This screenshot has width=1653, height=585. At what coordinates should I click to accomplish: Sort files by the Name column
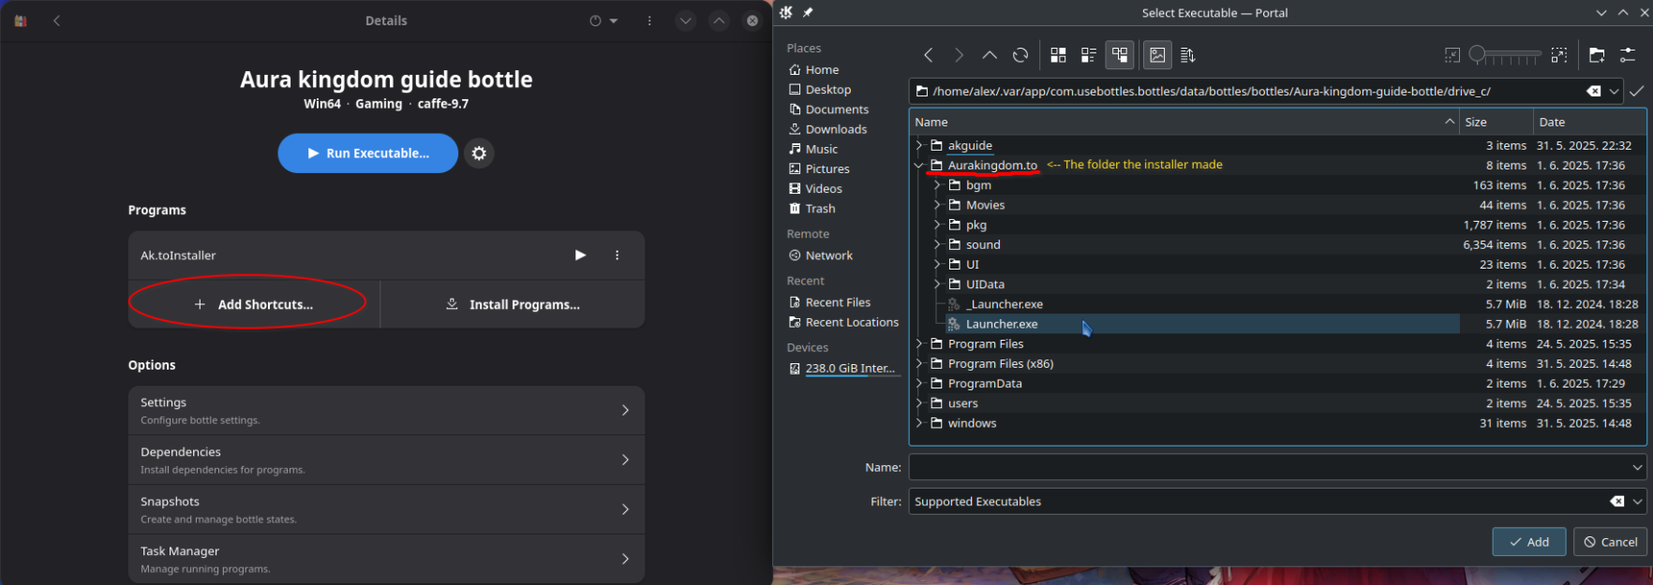pyautogui.click(x=1184, y=122)
